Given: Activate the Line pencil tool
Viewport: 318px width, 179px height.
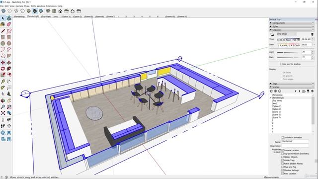Looking at the screenshot, I should 3,31.
